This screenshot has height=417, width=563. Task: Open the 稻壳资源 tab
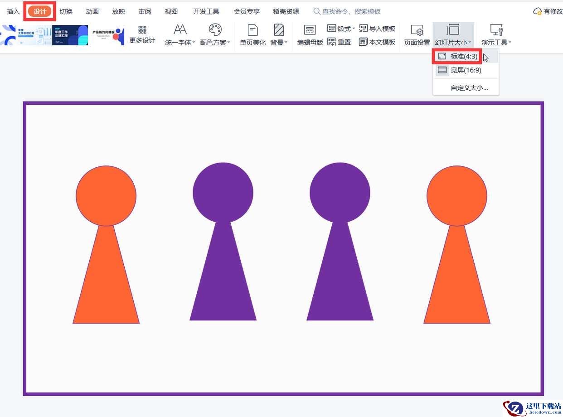[286, 11]
